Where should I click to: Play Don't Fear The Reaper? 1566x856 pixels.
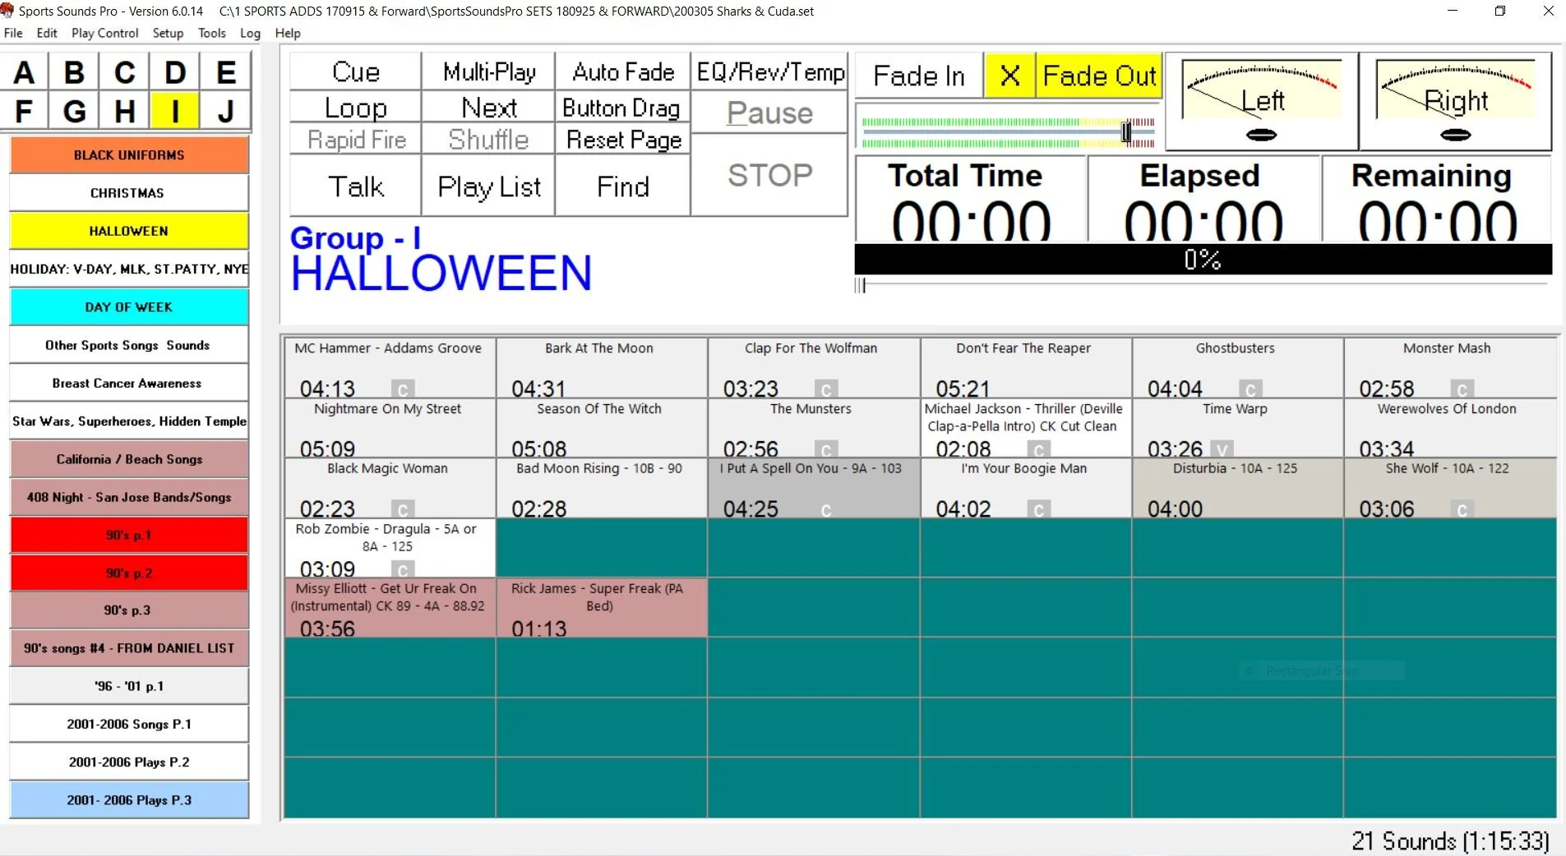click(1025, 367)
